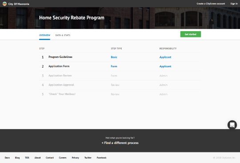Open the Careers footer link

tap(63, 158)
